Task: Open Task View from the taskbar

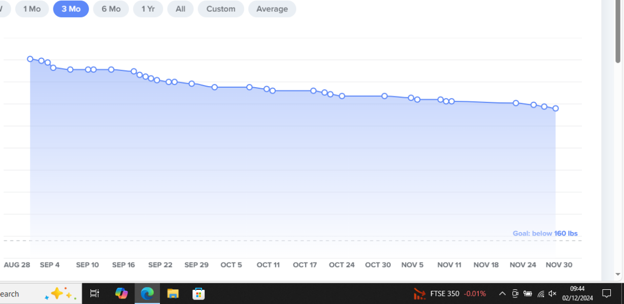Action: tap(94, 293)
